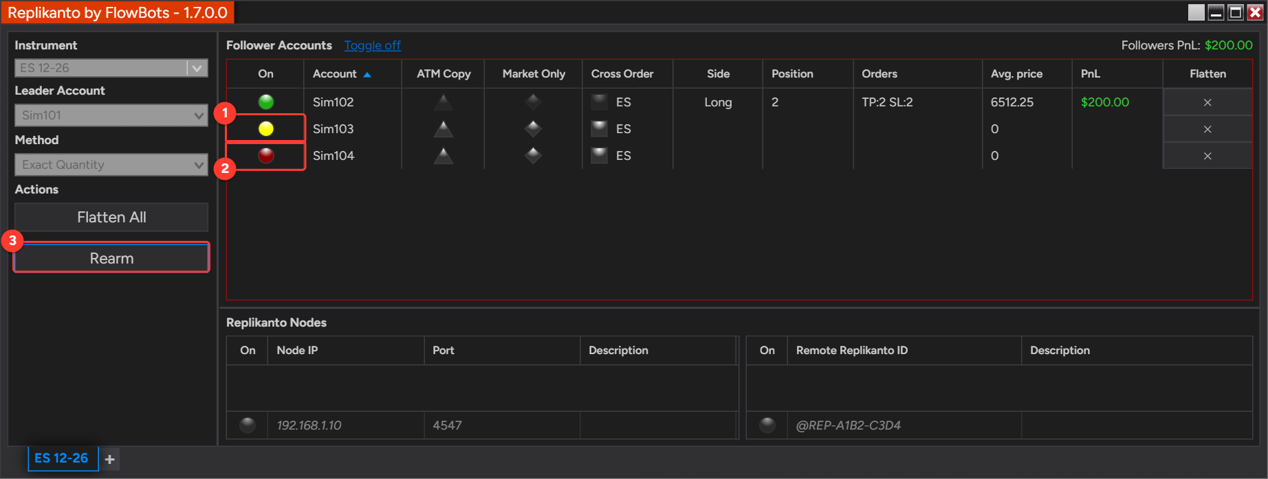This screenshot has height=479, width=1268.
Task: Open the Leader Account Sim101 dropdown
Action: 111,115
